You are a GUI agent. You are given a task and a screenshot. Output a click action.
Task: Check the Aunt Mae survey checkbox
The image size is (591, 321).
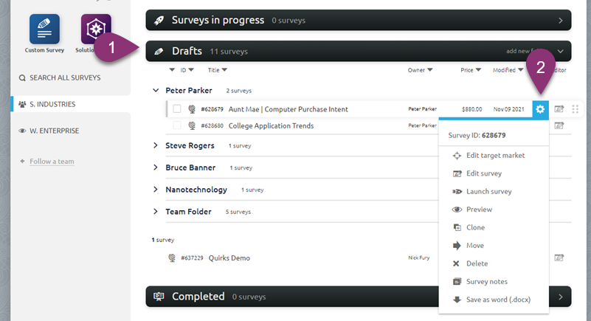pyautogui.click(x=177, y=109)
